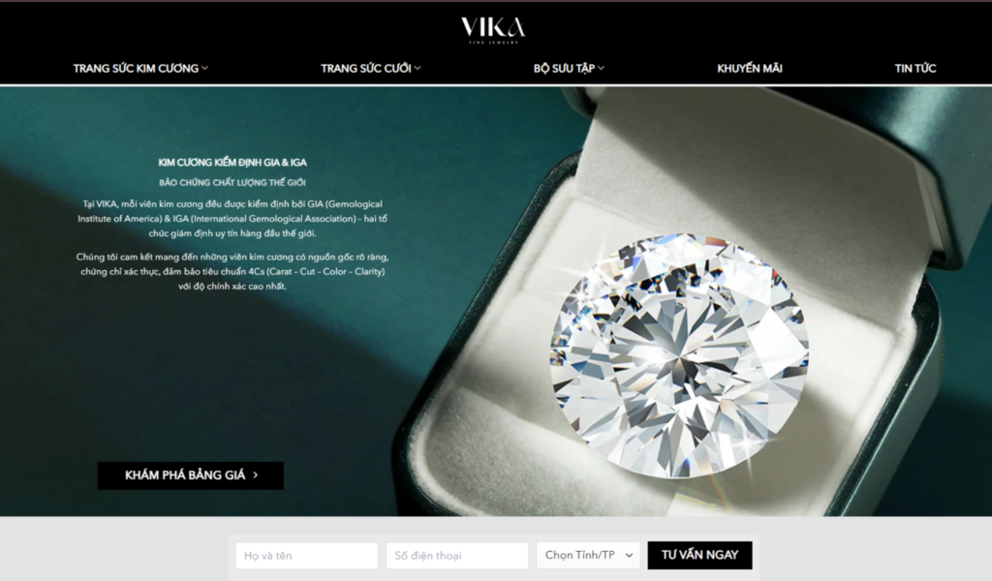Expand chevron beside Bộ Sưu Tập
The width and height of the screenshot is (992, 581).
click(x=601, y=69)
